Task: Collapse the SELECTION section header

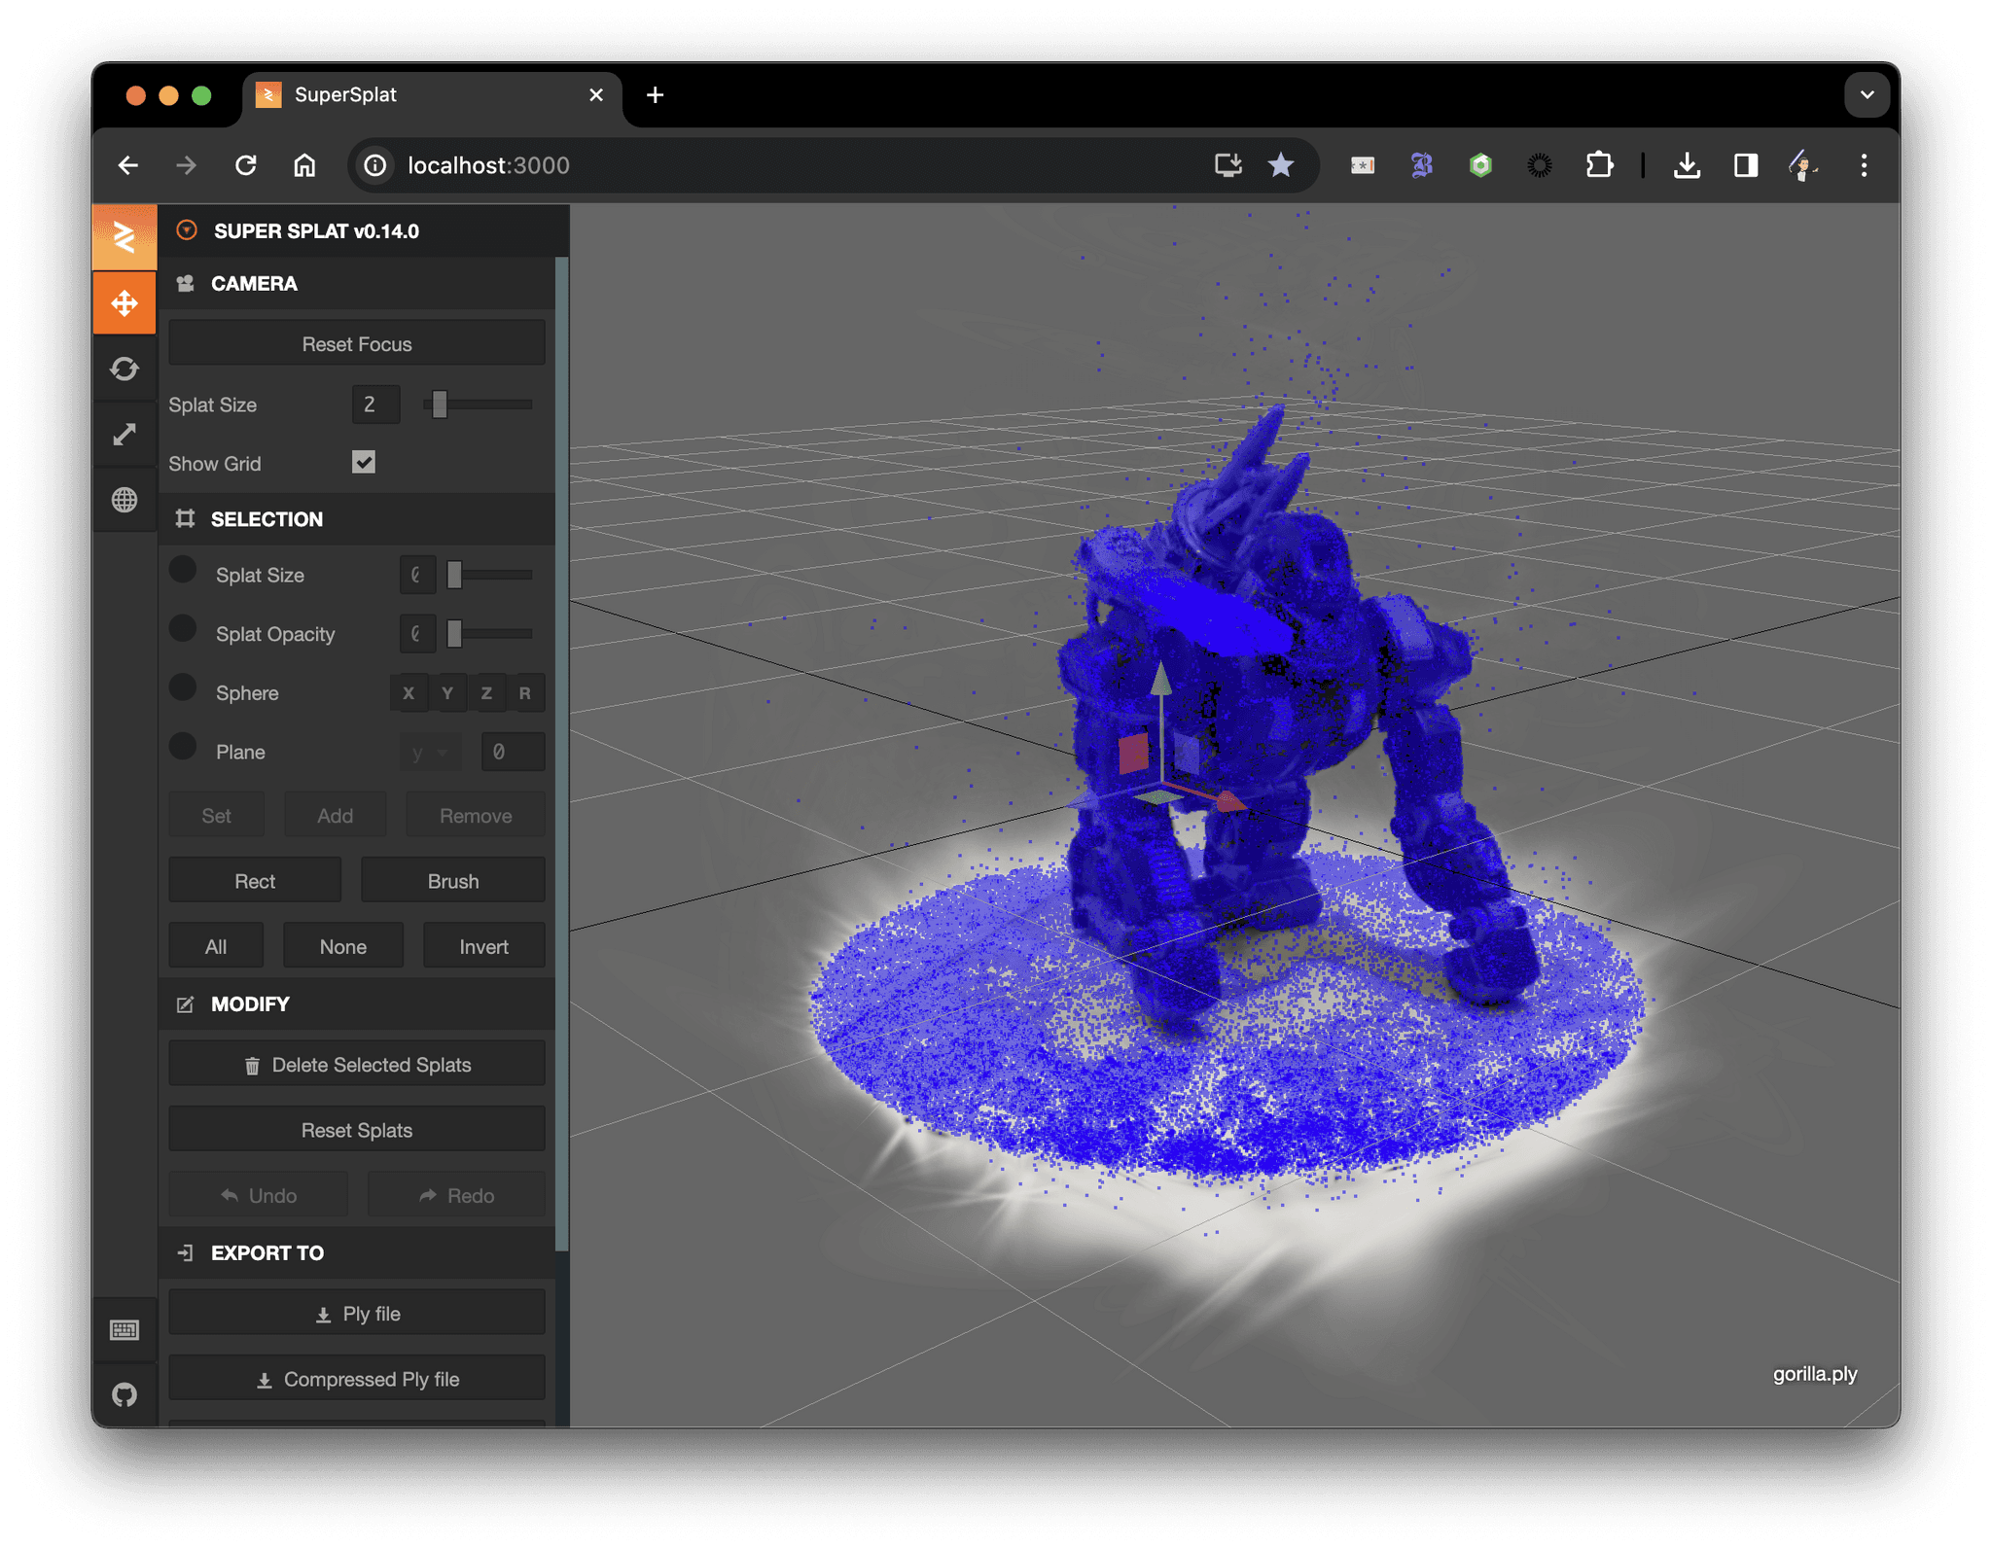Action: 357,519
